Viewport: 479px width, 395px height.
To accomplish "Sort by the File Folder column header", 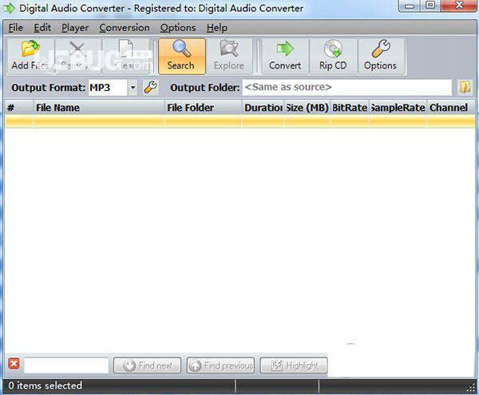I will (x=203, y=108).
